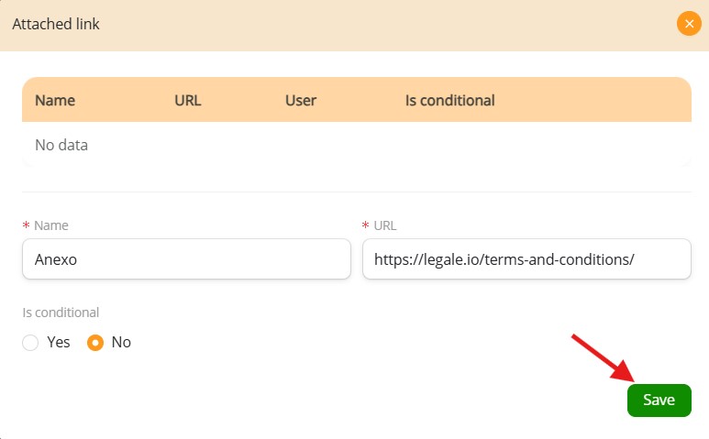Click the Is conditional label above radios
Image resolution: width=709 pixels, height=439 pixels.
(x=61, y=313)
